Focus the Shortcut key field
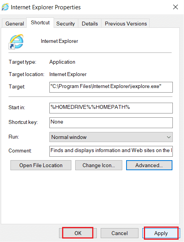Image resolution: width=184 pixels, height=242 pixels. click(x=111, y=123)
